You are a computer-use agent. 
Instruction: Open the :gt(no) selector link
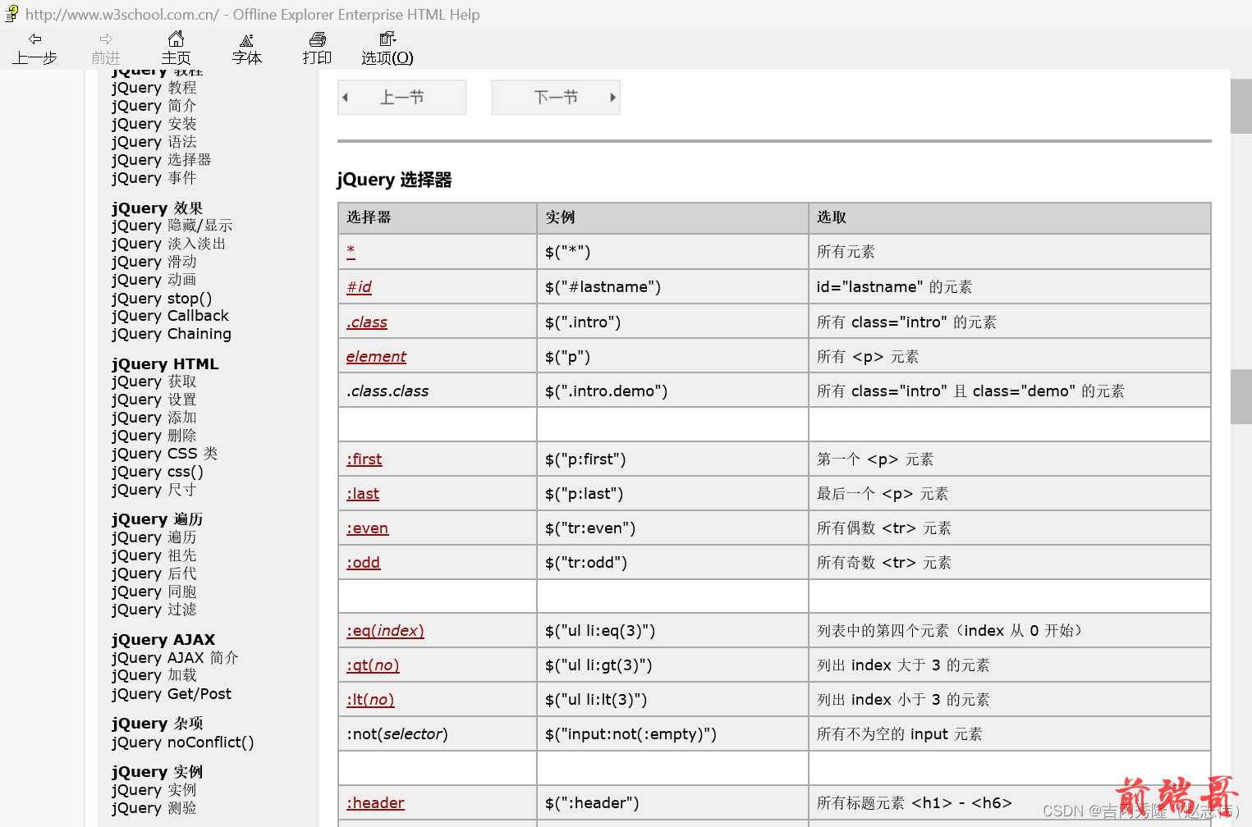point(373,665)
